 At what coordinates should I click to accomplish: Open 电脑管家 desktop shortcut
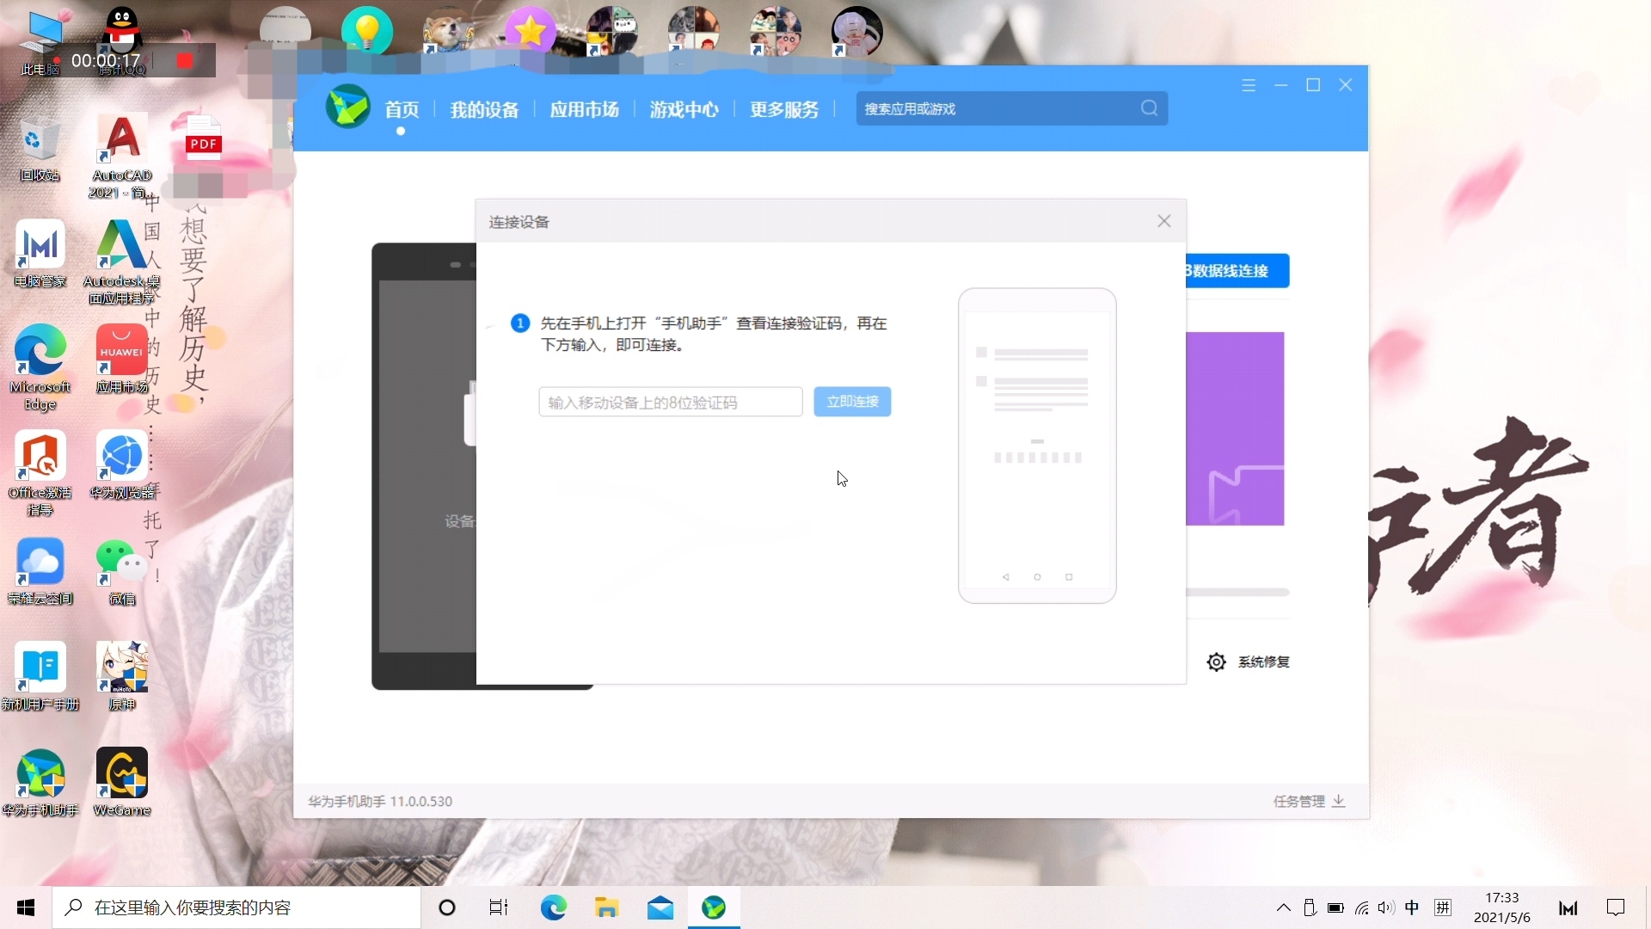tap(40, 254)
